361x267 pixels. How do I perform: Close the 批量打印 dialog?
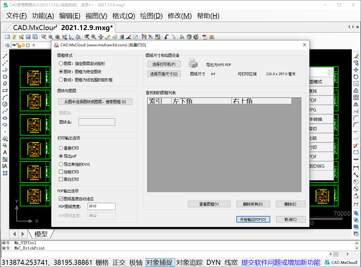[x=304, y=45]
